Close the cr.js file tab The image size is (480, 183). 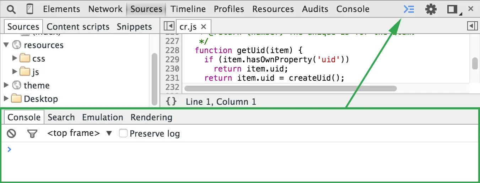point(204,27)
